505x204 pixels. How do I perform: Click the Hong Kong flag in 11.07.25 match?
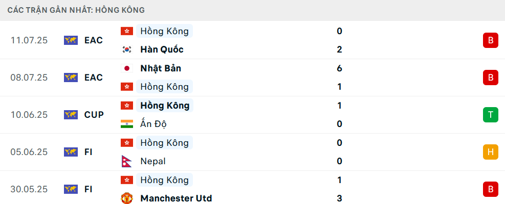127,31
